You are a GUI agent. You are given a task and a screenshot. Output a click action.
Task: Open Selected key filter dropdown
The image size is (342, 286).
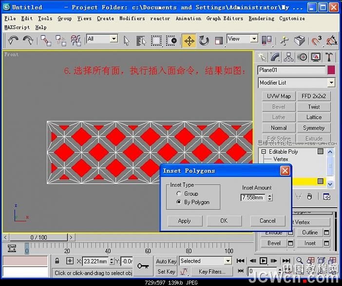228,261
